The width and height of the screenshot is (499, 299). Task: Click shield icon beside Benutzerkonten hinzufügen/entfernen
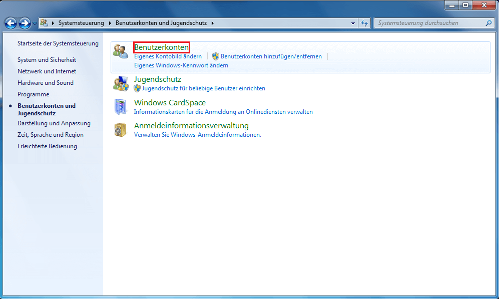click(215, 56)
